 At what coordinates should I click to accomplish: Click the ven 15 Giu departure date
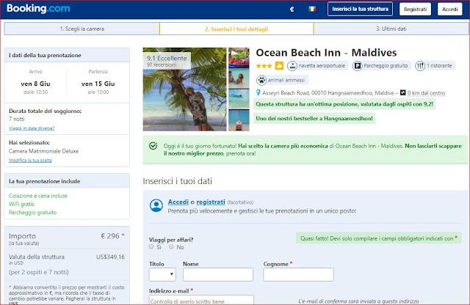pos(98,84)
